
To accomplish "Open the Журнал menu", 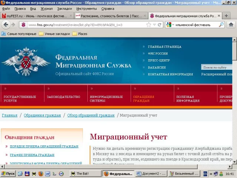I will (x=47, y=9).
